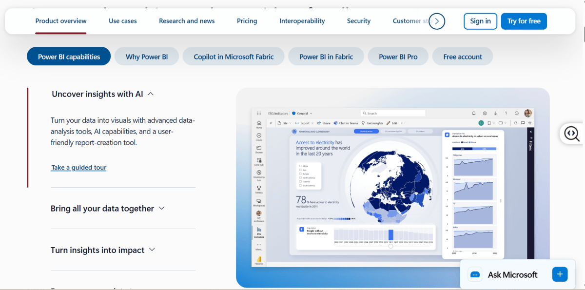Image resolution: width=585 pixels, height=290 pixels.
Task: Open the Interoperability tab
Action: [302, 21]
